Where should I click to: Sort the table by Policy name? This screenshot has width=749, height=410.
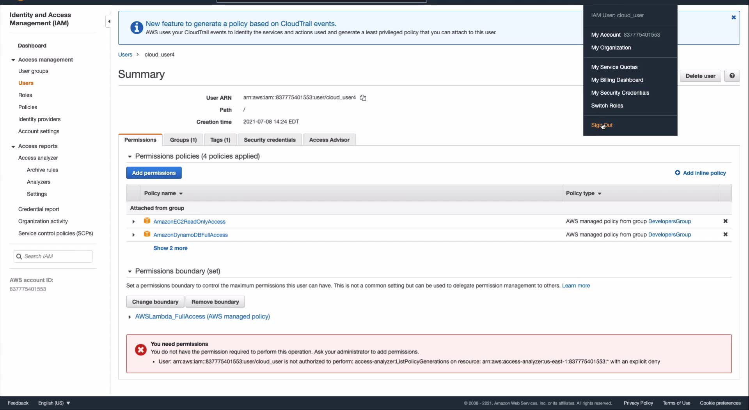[163, 193]
